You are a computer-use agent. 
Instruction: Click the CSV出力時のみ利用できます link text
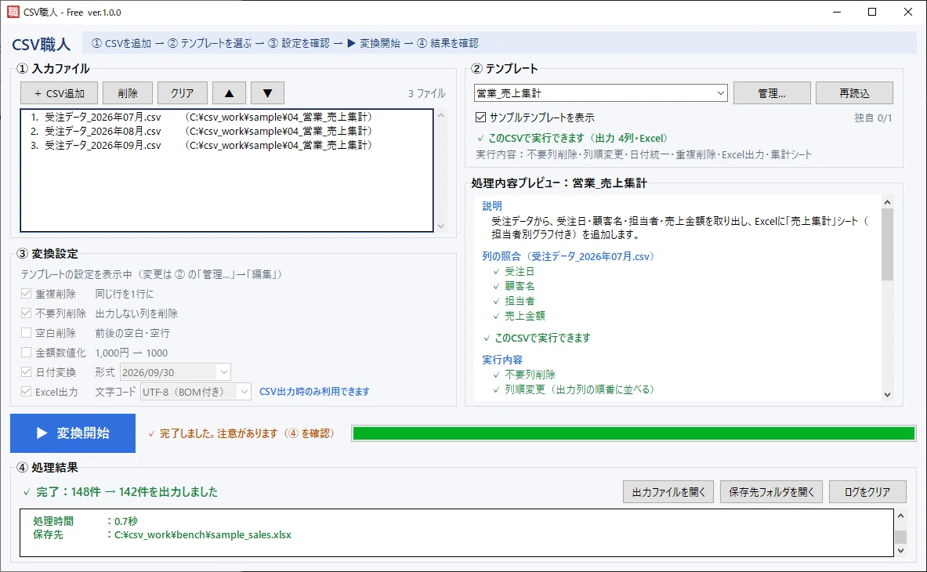(314, 392)
